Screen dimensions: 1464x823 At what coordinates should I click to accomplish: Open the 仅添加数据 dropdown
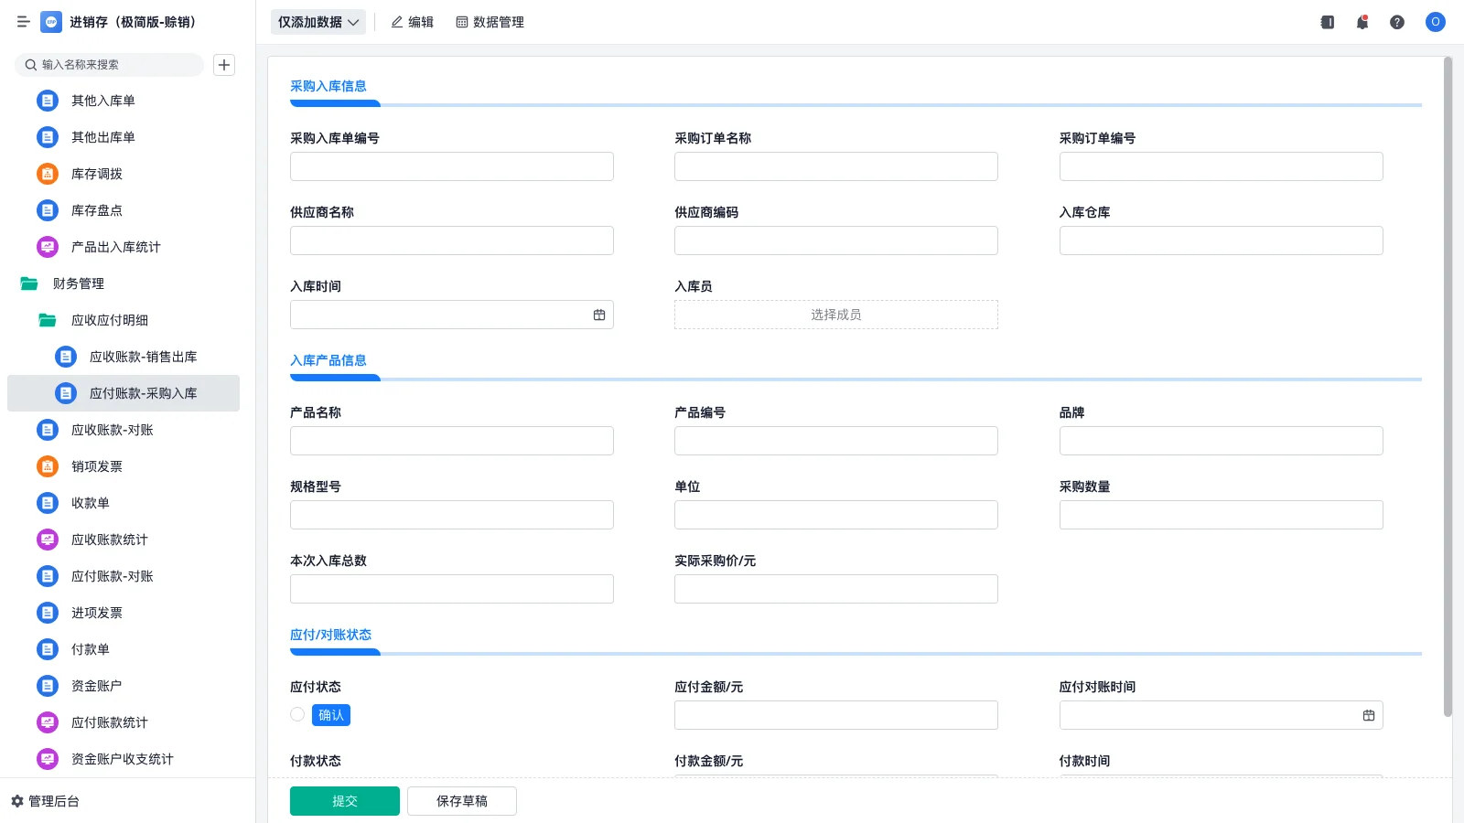(318, 22)
